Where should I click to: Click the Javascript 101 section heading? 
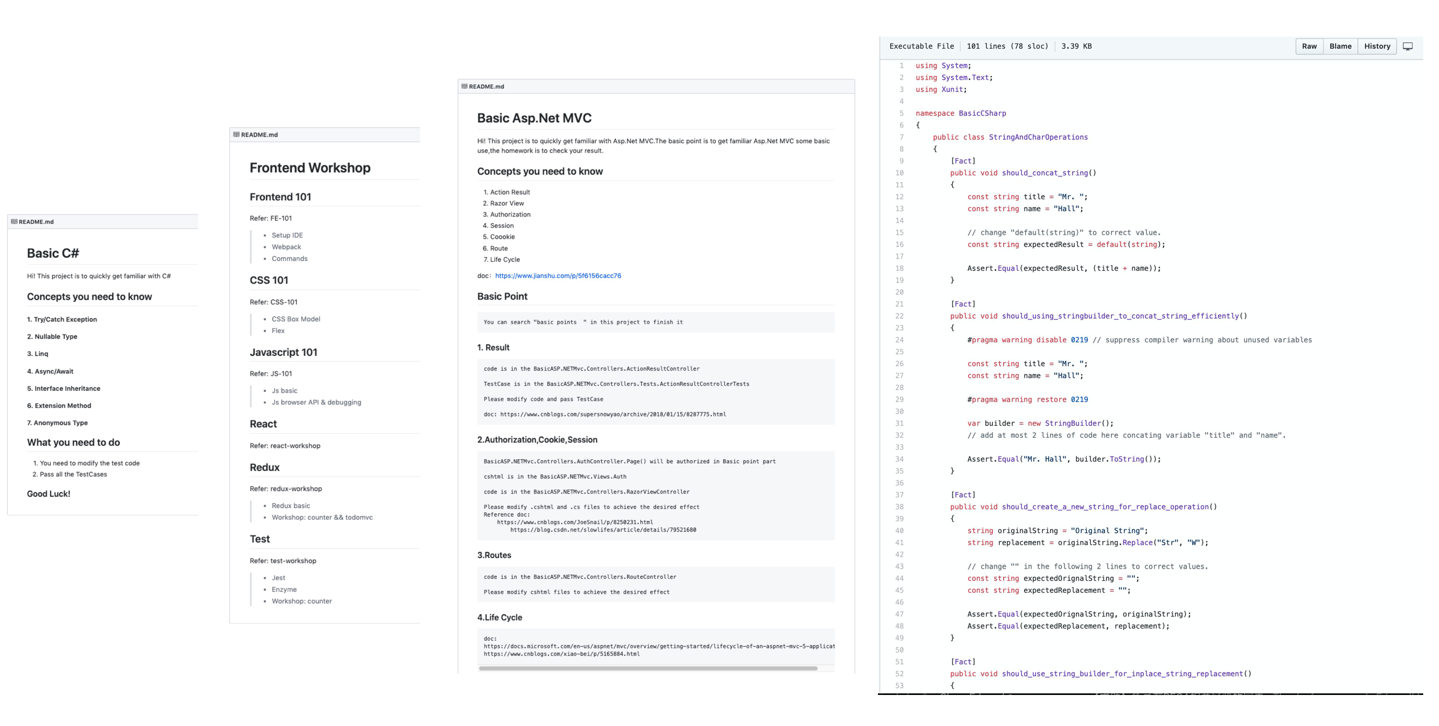click(x=283, y=353)
